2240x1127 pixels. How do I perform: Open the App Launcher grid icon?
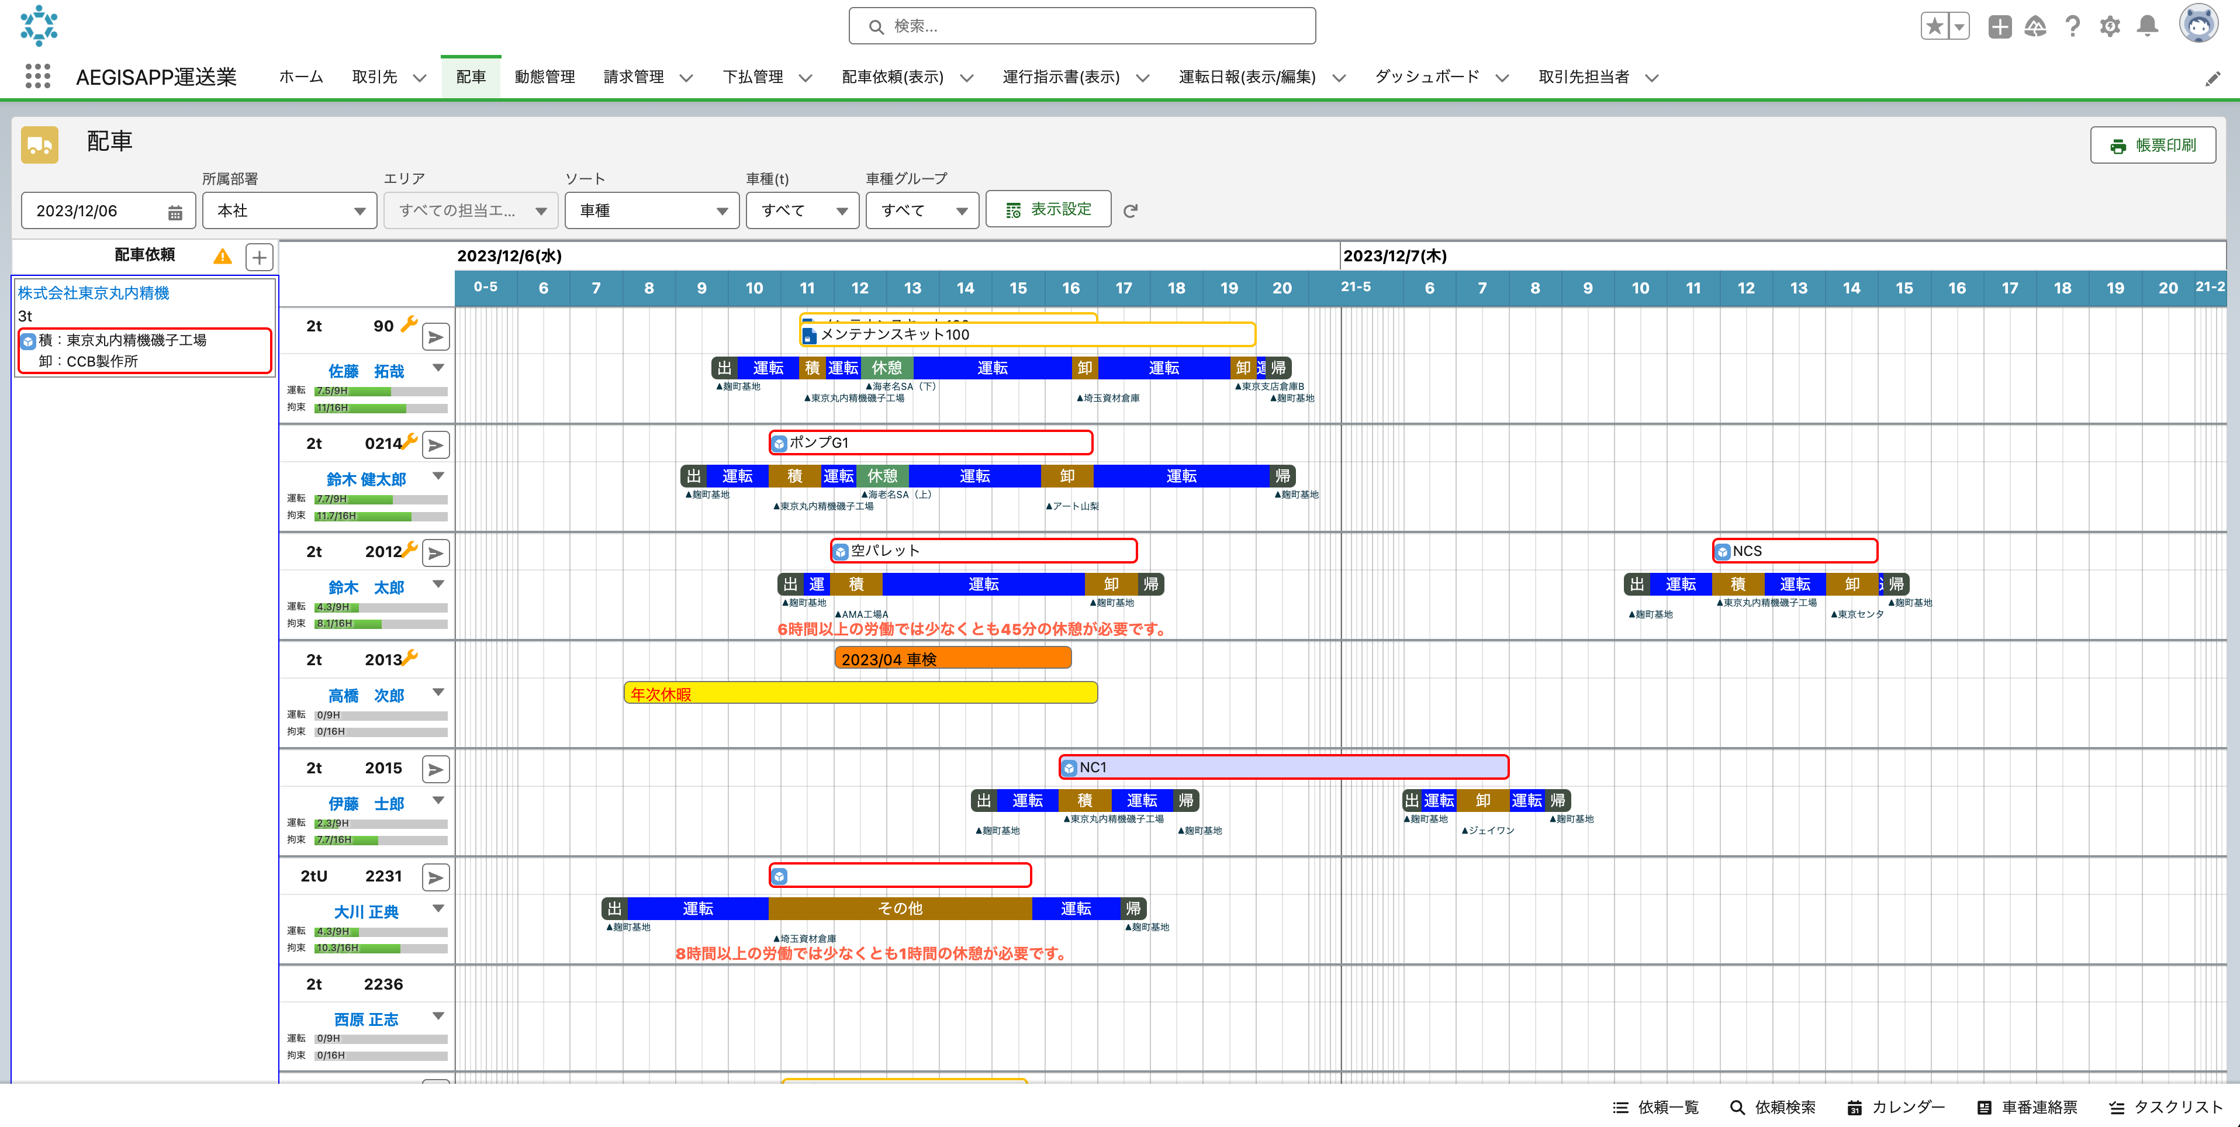pyautogui.click(x=37, y=77)
